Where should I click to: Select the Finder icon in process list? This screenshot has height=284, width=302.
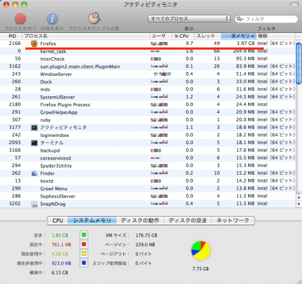[x=34, y=174]
